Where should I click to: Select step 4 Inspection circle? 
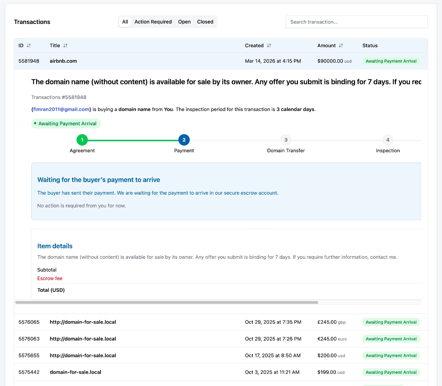coord(388,140)
